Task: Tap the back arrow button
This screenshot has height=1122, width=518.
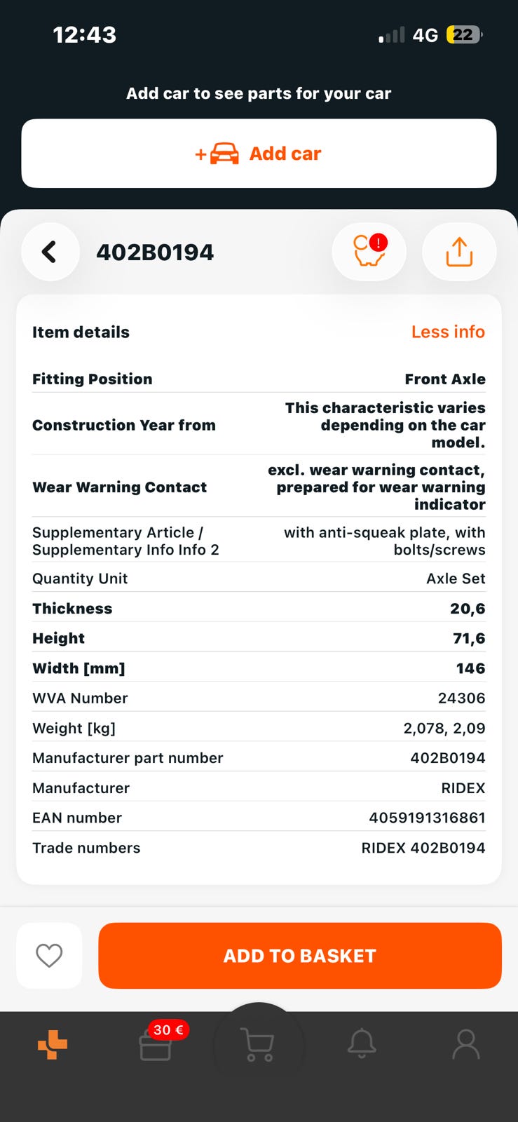Action: 50,252
